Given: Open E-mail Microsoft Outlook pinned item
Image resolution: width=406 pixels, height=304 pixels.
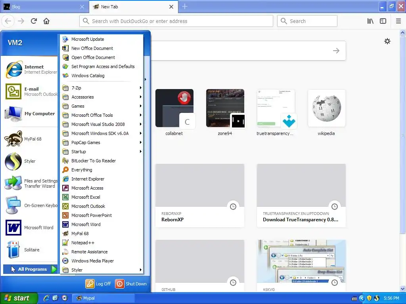Looking at the screenshot, I should (x=31, y=91).
